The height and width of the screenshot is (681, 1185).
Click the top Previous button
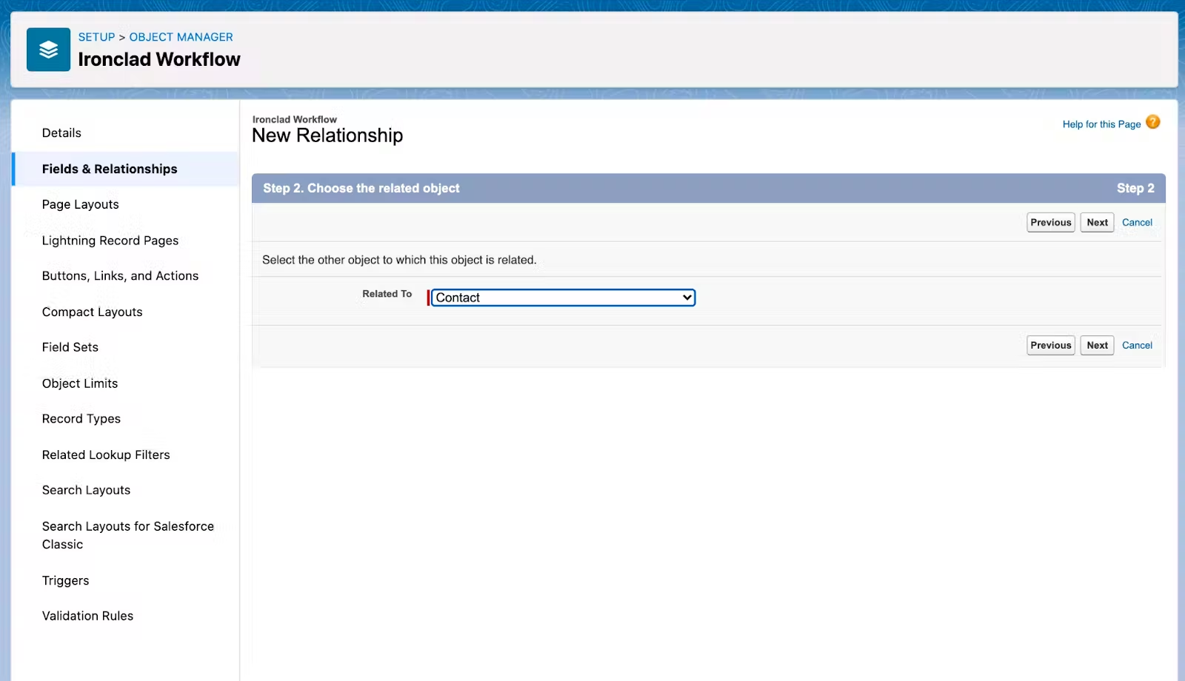(1051, 222)
